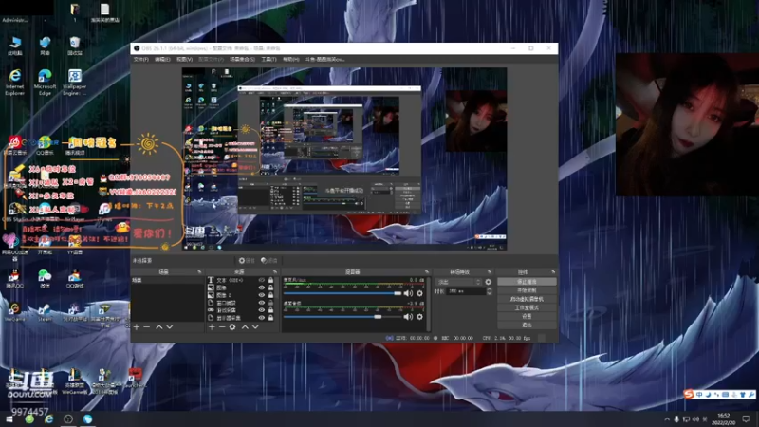Open 腾讯QQ desktop icon
The image size is (759, 427).
click(14, 279)
